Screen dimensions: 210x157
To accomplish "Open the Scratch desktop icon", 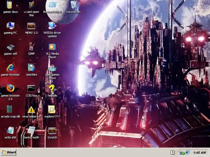I will pyautogui.click(x=52, y=130).
